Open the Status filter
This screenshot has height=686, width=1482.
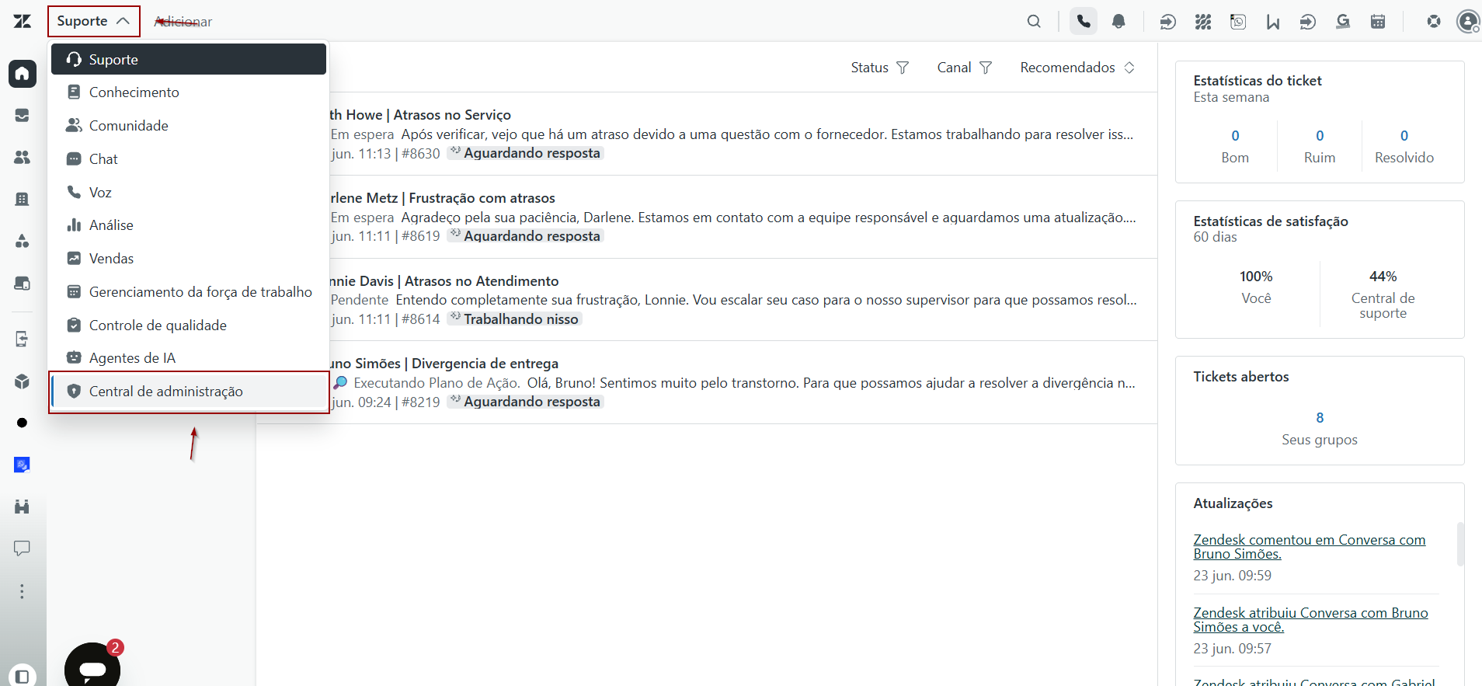click(880, 68)
